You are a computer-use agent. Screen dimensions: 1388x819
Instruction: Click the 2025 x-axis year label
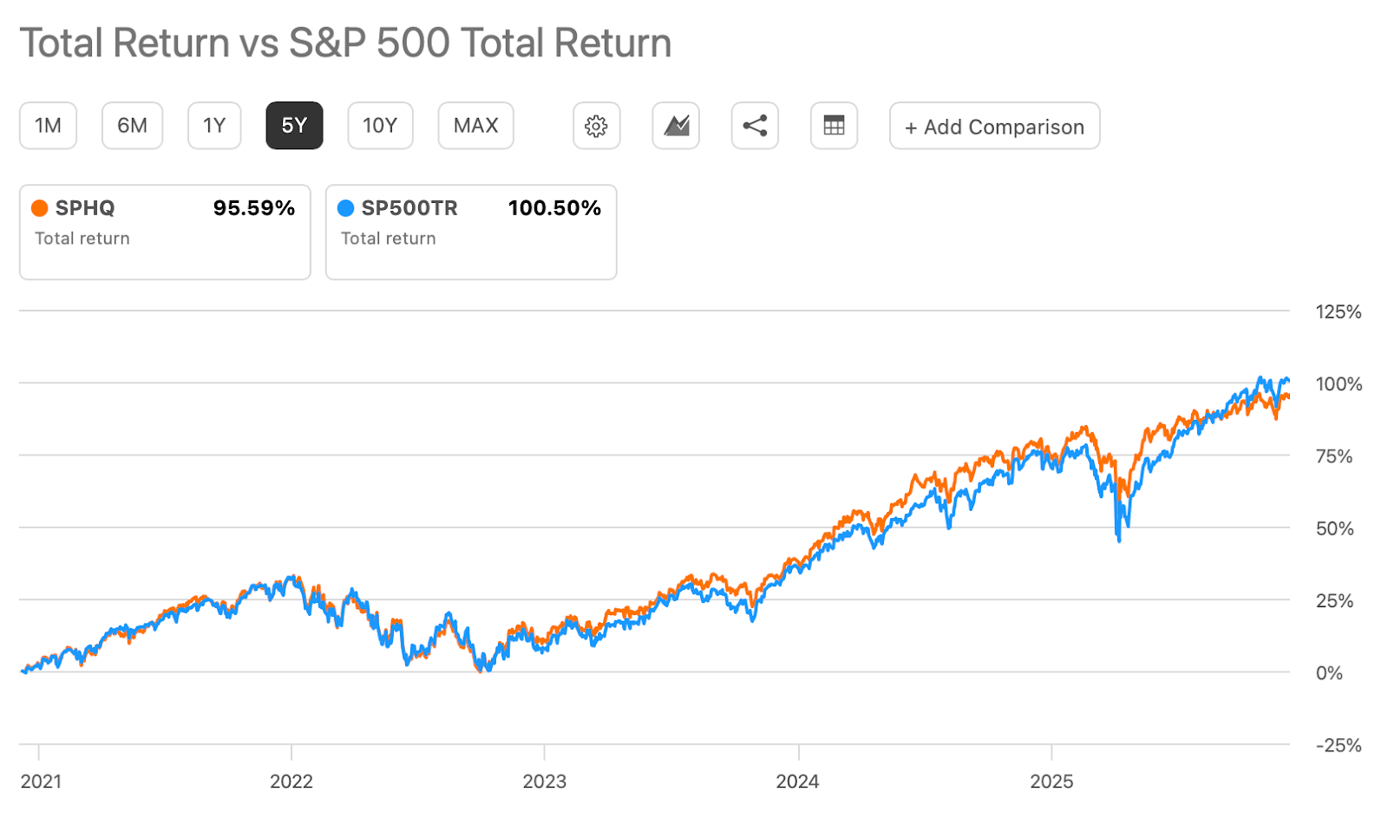(x=1051, y=781)
